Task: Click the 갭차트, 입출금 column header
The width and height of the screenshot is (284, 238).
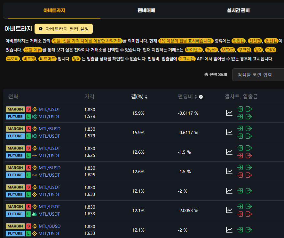Action: [x=241, y=97]
